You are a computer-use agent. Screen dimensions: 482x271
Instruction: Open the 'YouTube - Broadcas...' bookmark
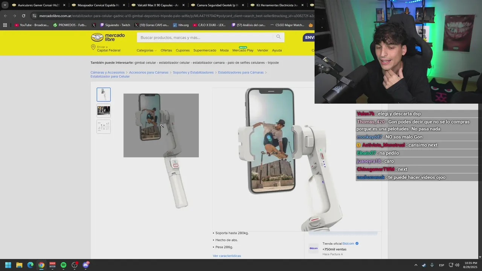tap(32, 25)
